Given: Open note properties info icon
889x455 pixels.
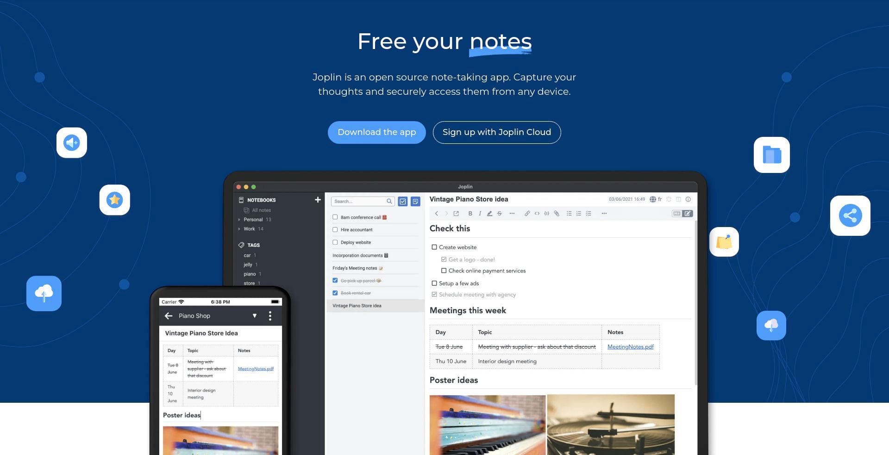Looking at the screenshot, I should (x=688, y=199).
